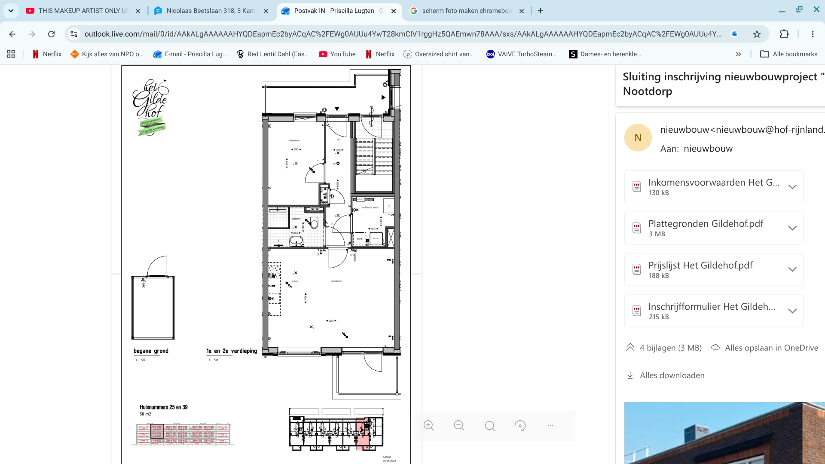Click Alles opslaan in OneDrive

tap(771, 348)
